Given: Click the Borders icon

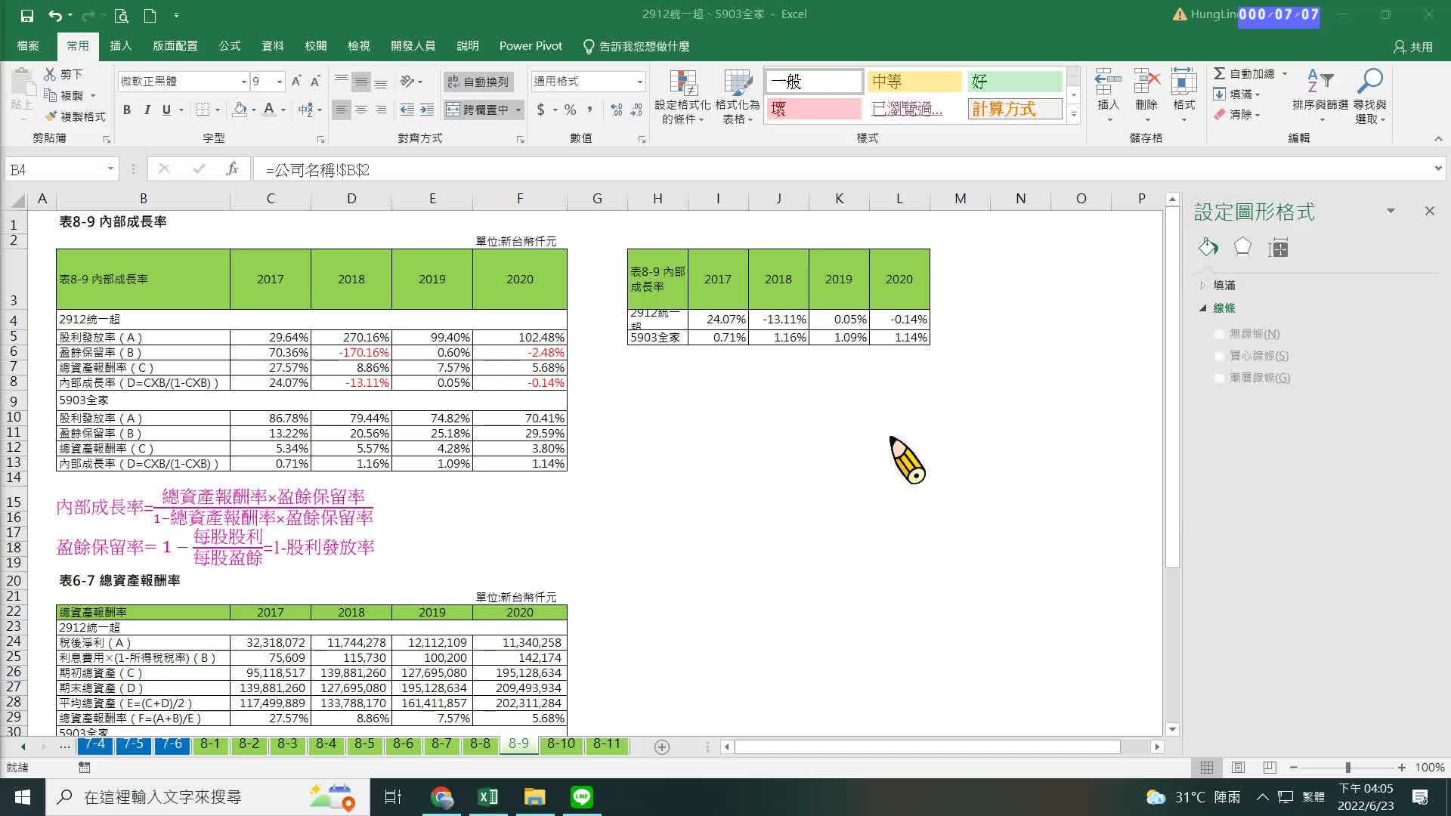Looking at the screenshot, I should point(203,110).
